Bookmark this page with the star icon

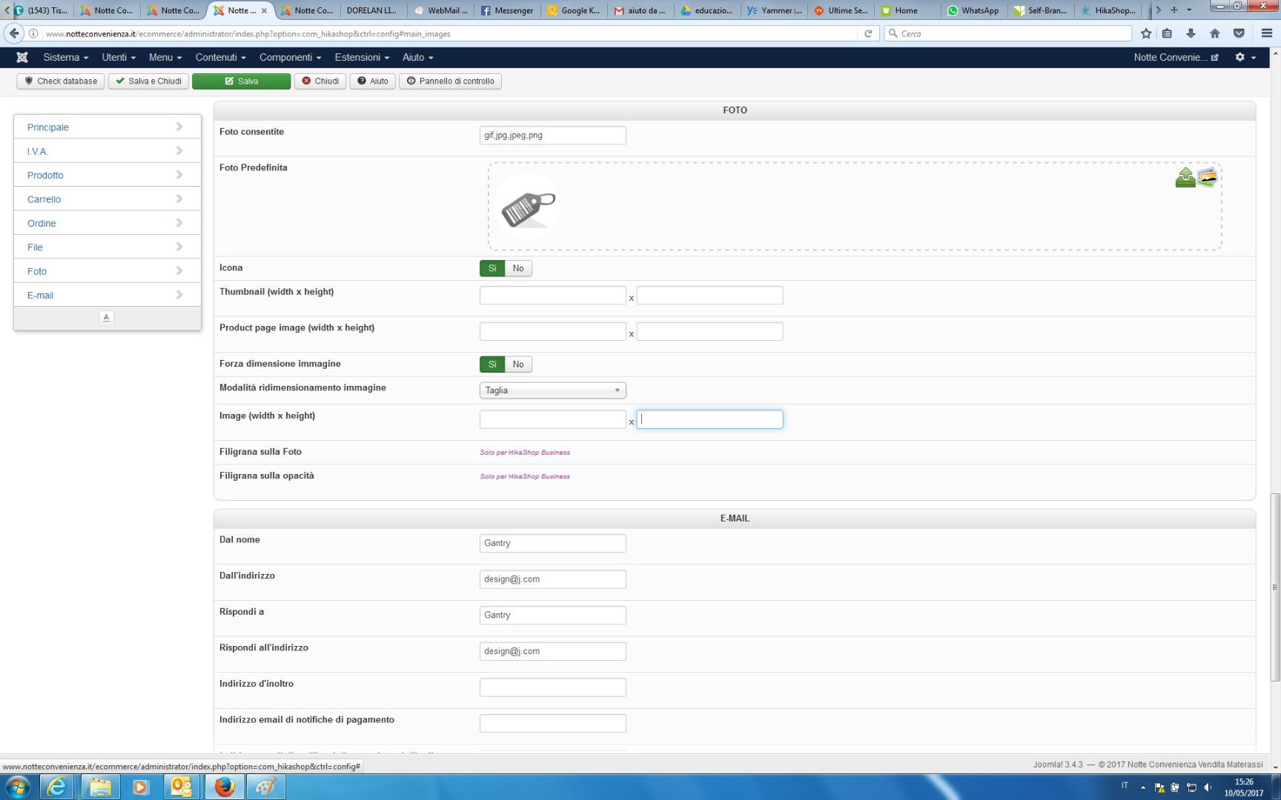click(1146, 33)
